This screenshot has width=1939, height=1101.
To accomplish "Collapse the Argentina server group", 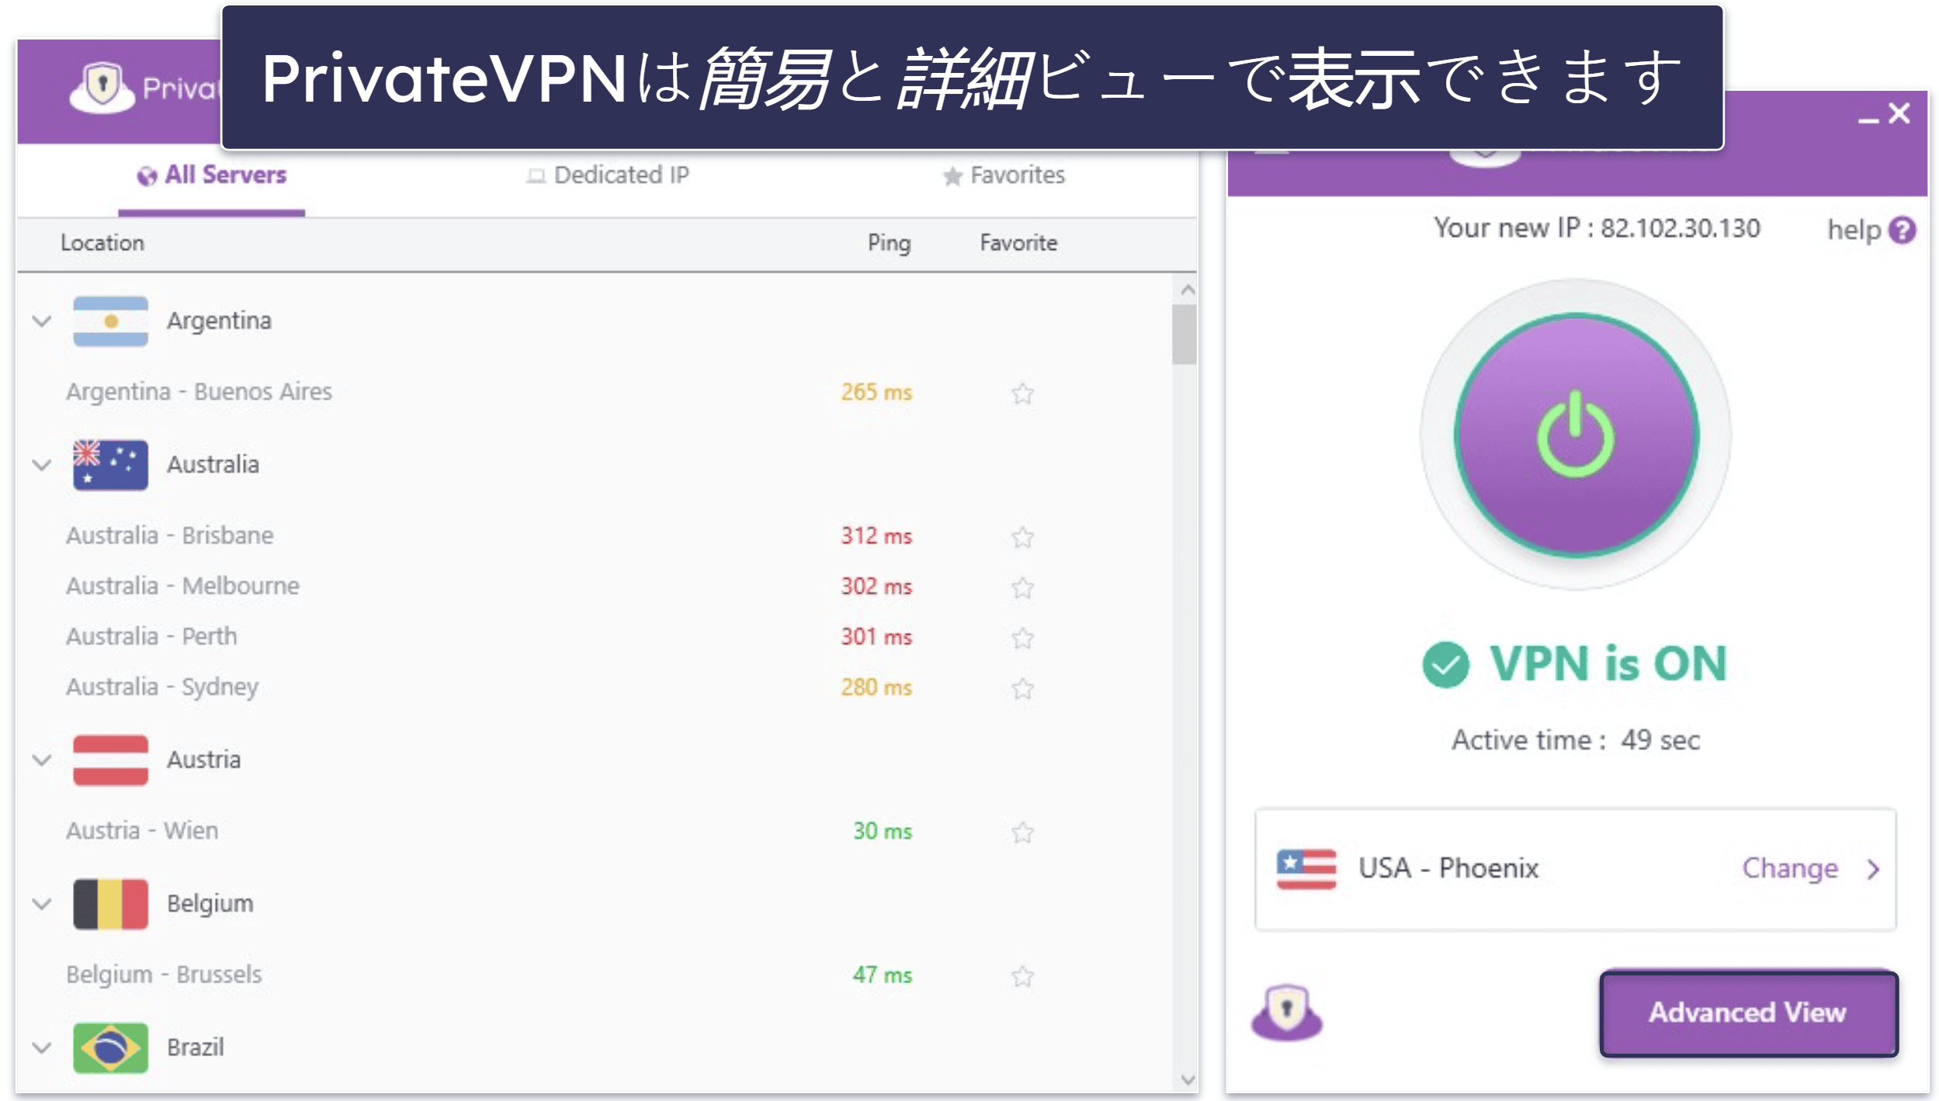I will (42, 321).
